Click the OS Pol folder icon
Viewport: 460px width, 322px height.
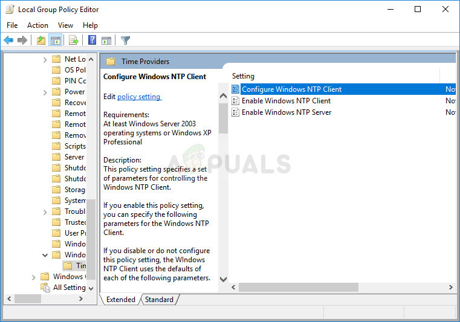tap(56, 70)
